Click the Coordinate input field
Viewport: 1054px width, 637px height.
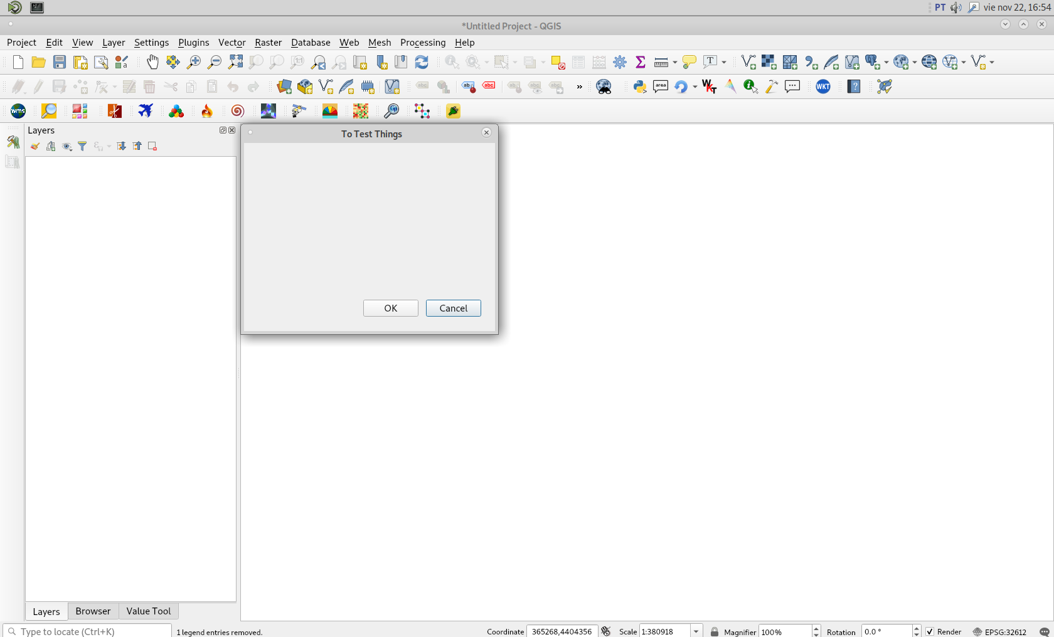pos(562,631)
